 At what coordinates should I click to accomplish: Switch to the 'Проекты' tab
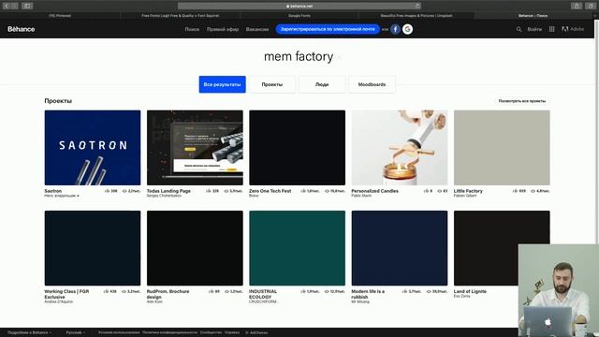(272, 84)
